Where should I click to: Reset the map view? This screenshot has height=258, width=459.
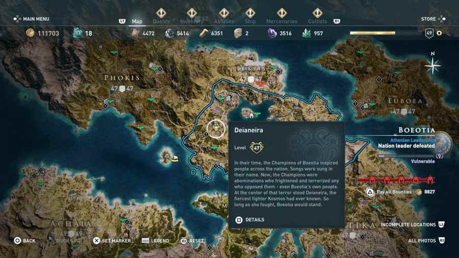(192, 241)
